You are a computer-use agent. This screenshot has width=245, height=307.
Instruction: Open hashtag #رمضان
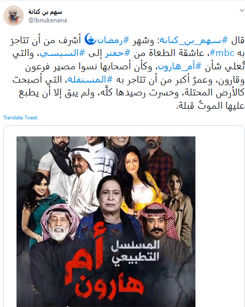[x=113, y=40]
